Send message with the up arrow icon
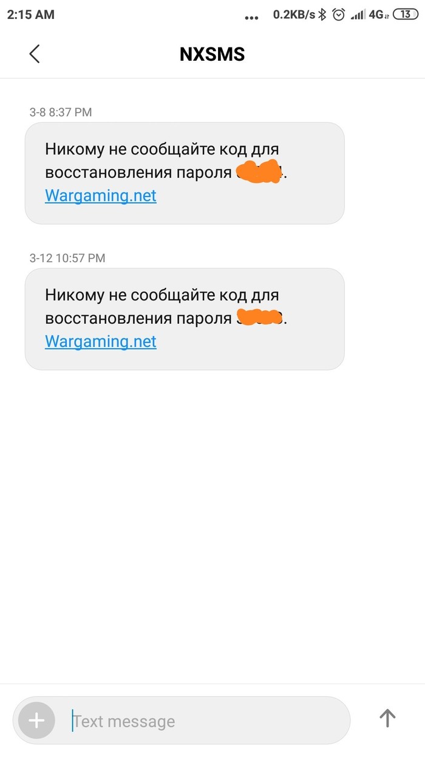The width and height of the screenshot is (425, 757). pyautogui.click(x=387, y=718)
